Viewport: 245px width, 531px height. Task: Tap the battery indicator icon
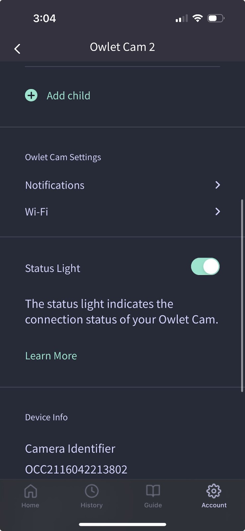216,18
